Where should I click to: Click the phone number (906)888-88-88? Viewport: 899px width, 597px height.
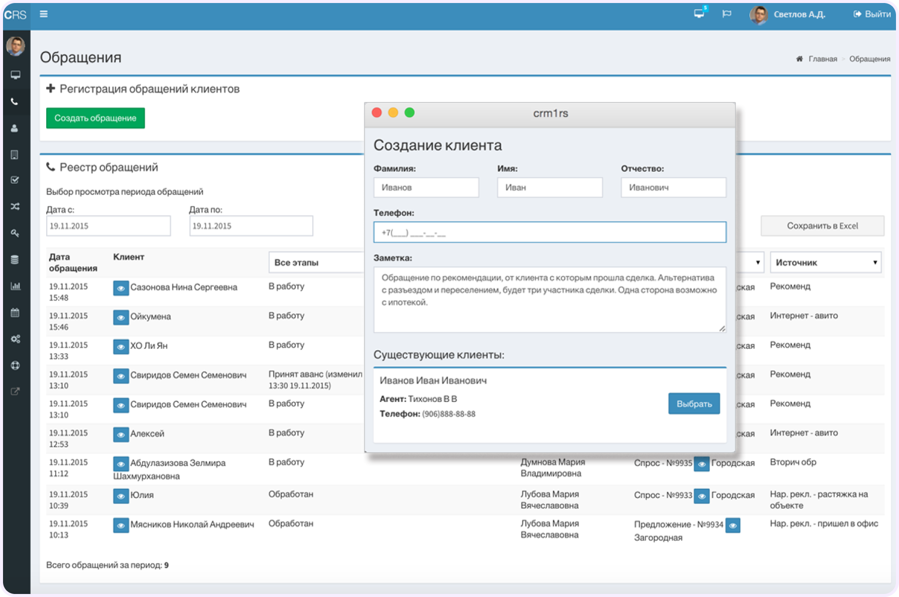[x=448, y=414]
